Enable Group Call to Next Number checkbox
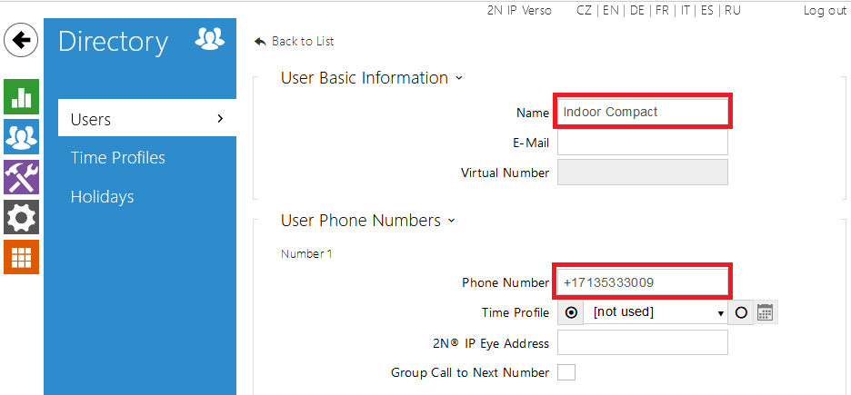This screenshot has height=395, width=851. [x=566, y=372]
